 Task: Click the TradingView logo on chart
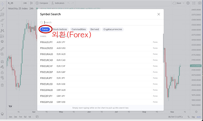pos(10,106)
